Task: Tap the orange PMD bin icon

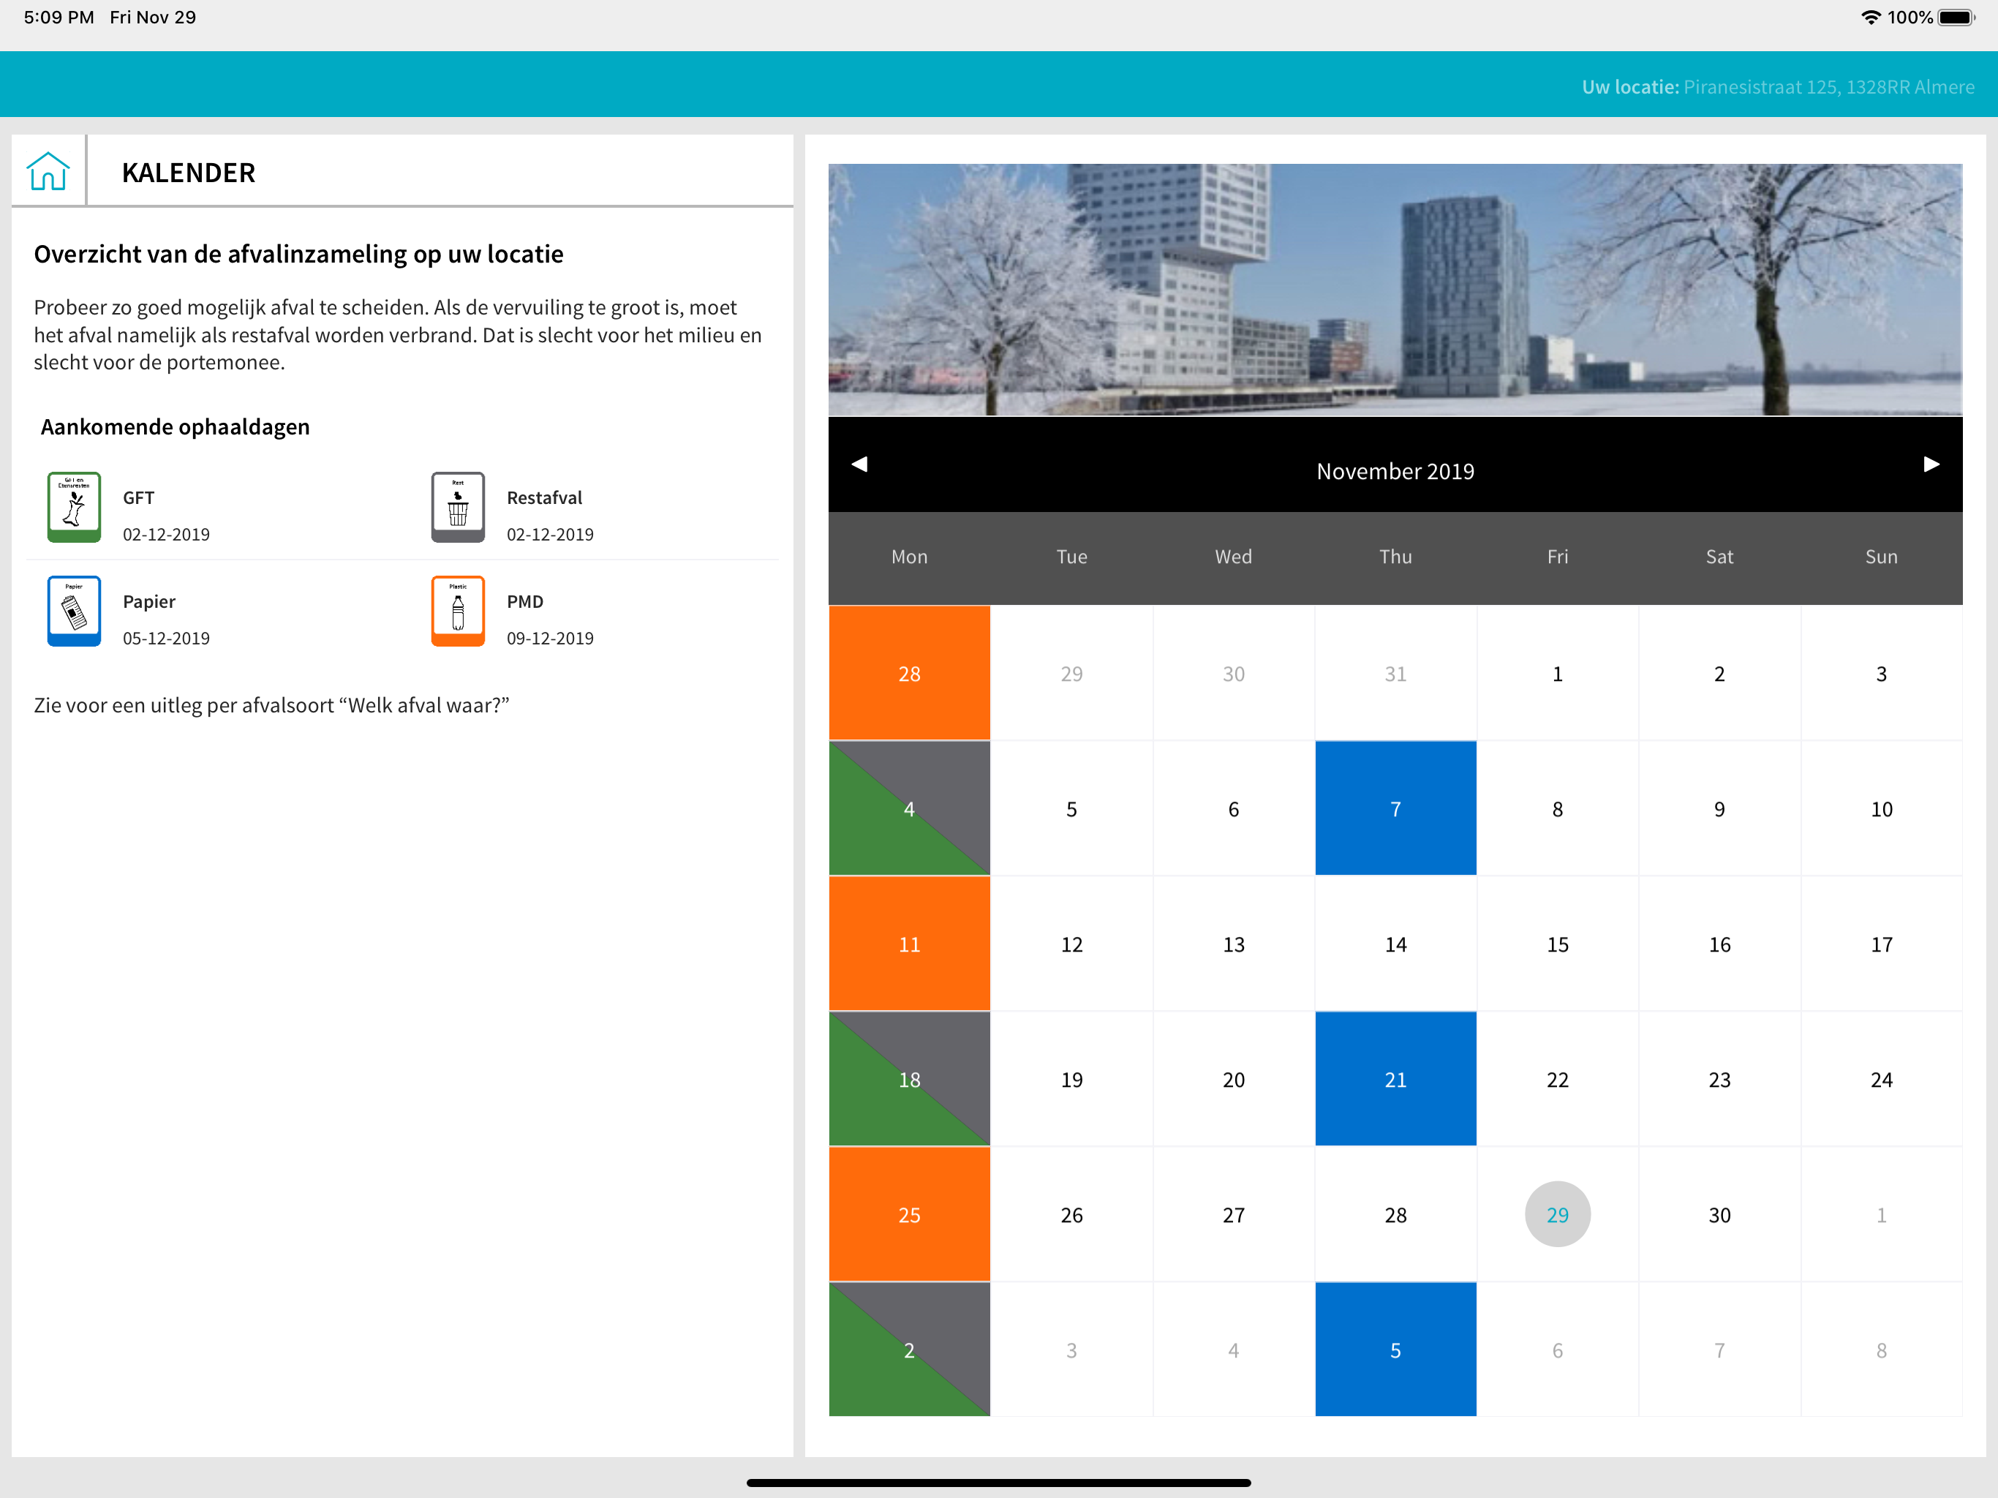Action: 458,611
